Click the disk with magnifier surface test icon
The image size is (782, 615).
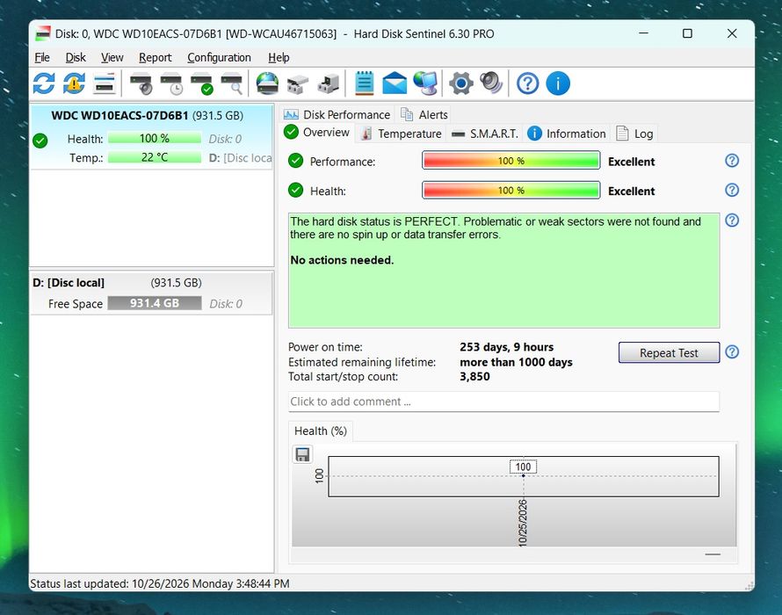pos(233,83)
